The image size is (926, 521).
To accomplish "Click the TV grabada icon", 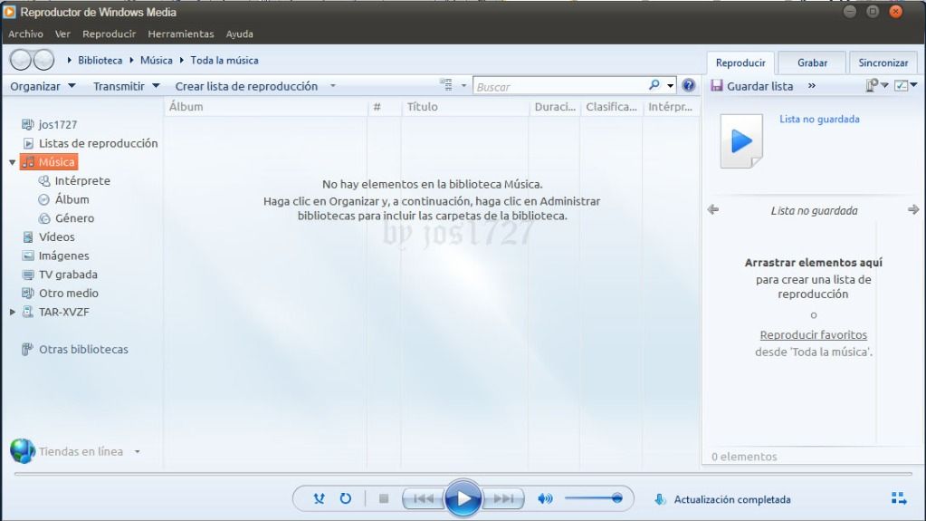I will coord(28,275).
